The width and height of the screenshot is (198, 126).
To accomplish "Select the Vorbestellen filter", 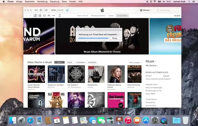I will (92, 62).
